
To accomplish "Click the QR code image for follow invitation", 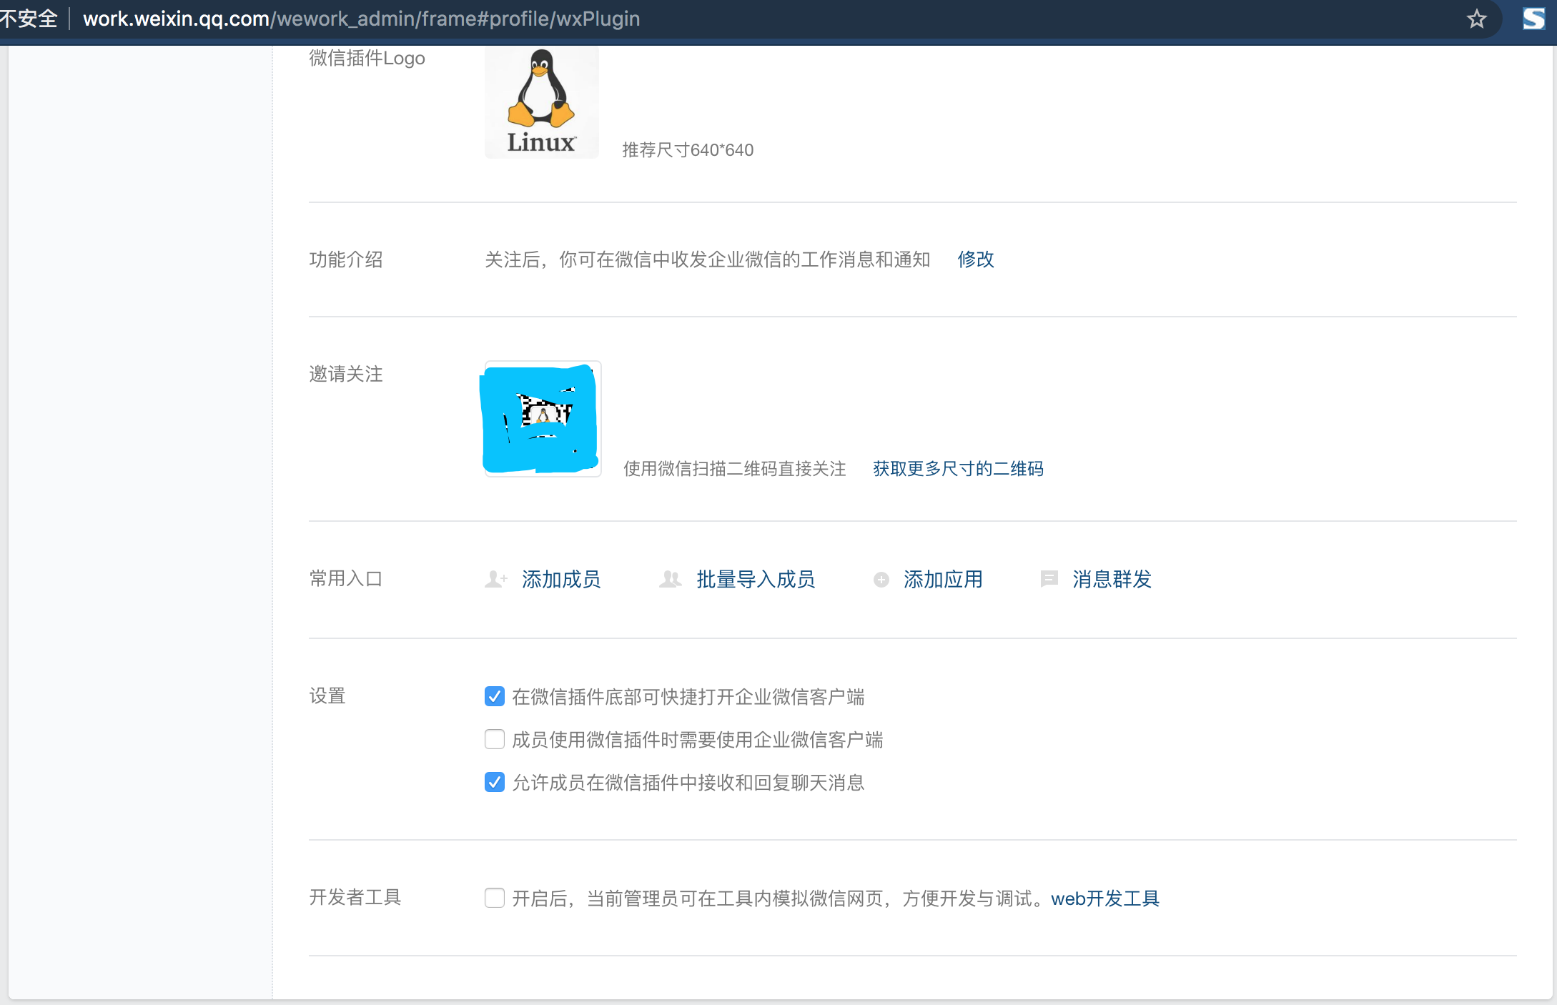I will pyautogui.click(x=543, y=419).
